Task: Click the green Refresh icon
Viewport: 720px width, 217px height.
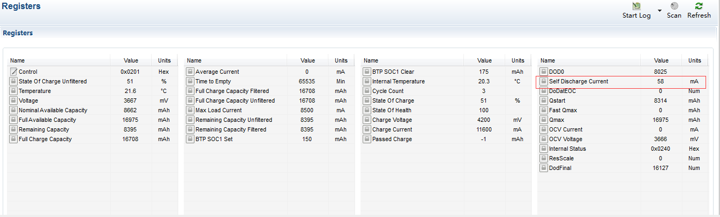Action: pyautogui.click(x=699, y=6)
